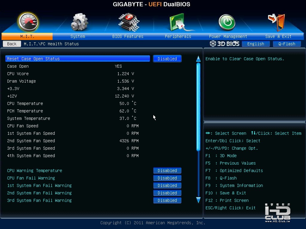This screenshot has height=229, width=306.
Task: Click the scroll up arrow
Action: pyautogui.click(x=198, y=59)
